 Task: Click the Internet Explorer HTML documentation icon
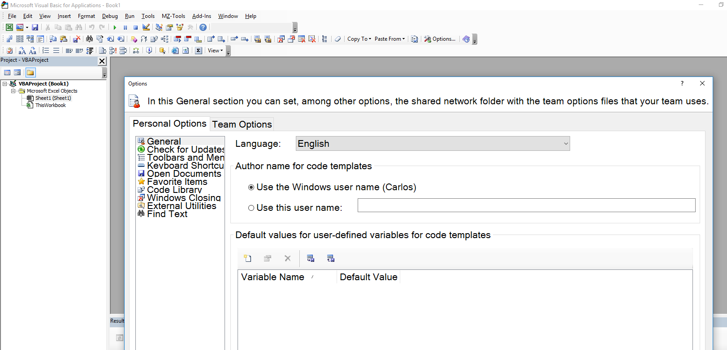[x=175, y=51]
